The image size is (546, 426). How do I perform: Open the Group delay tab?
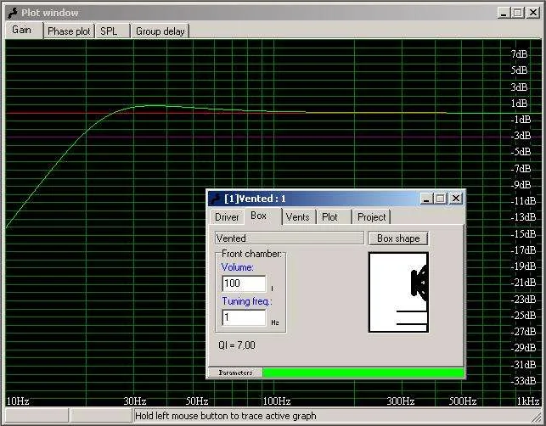160,31
